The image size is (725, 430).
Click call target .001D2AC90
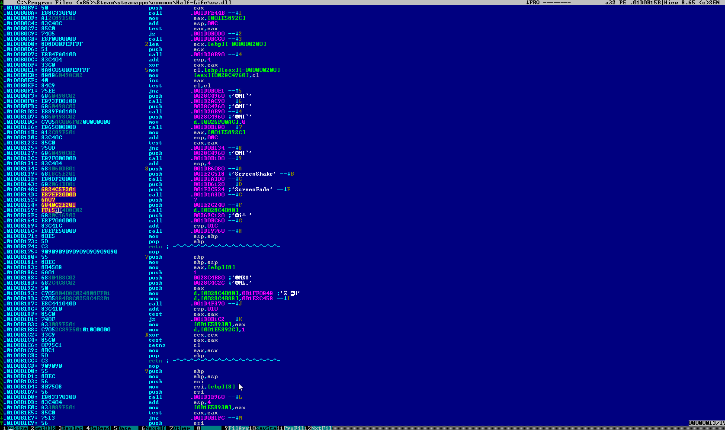pyautogui.click(x=209, y=101)
